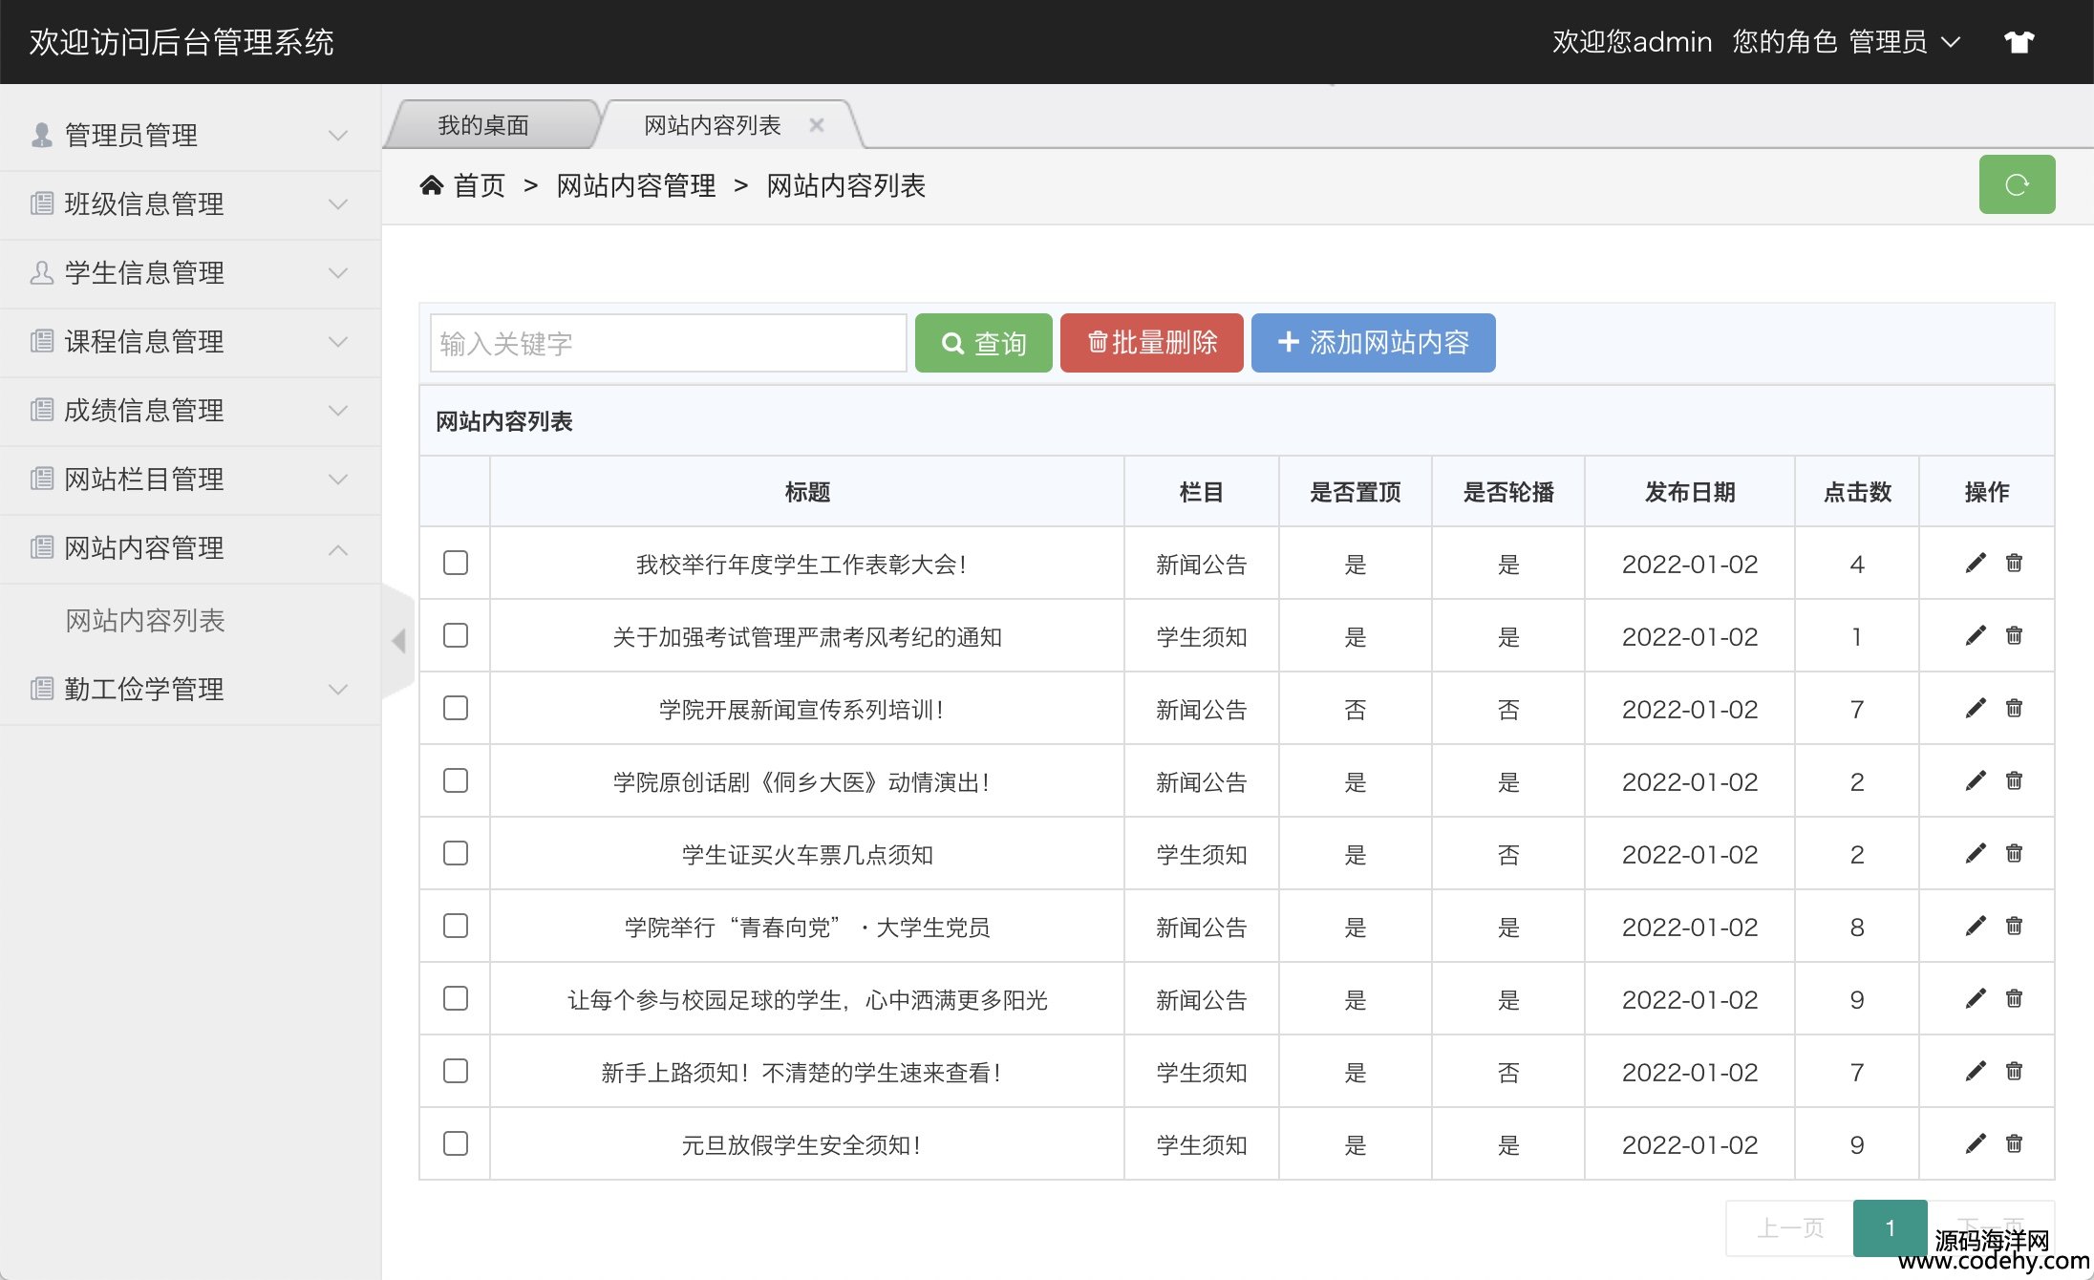
Task: Delete the row 学院举行"青春向党"大学生党员
Action: 2014,926
